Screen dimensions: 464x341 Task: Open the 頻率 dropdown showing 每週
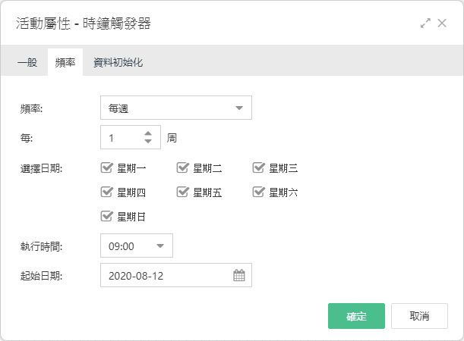[x=176, y=108]
